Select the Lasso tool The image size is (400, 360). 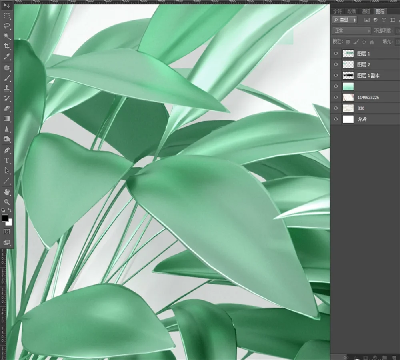pos(7,26)
